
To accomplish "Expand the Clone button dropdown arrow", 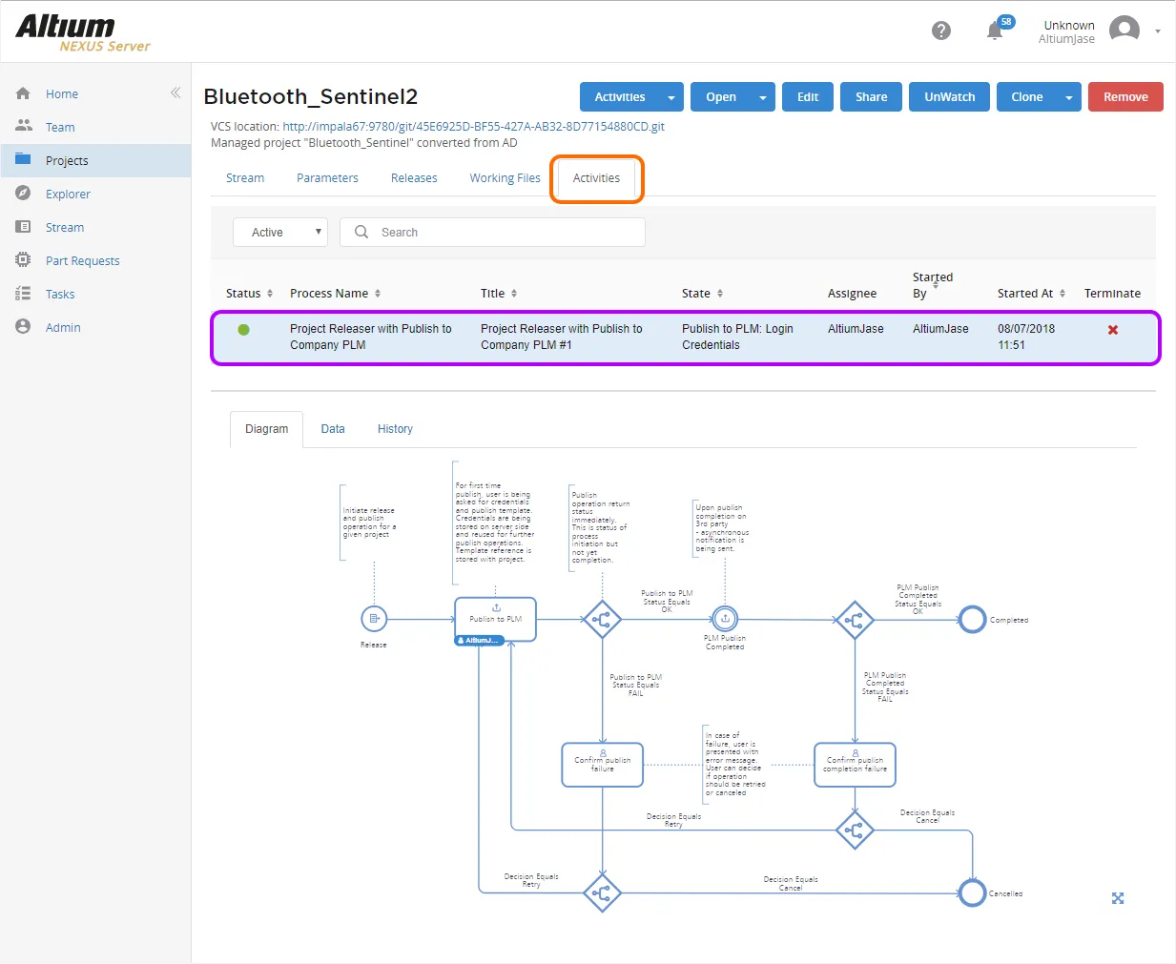I will [1069, 97].
